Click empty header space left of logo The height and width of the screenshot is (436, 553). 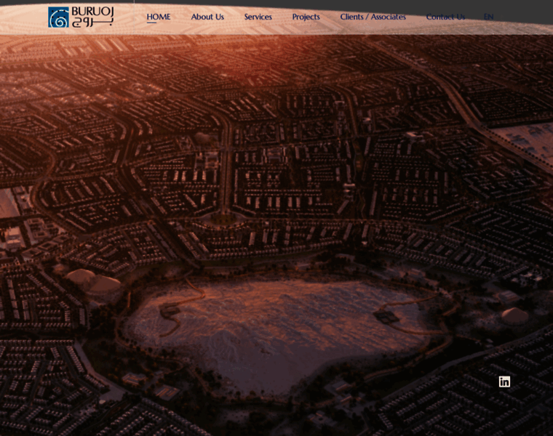pos(22,17)
